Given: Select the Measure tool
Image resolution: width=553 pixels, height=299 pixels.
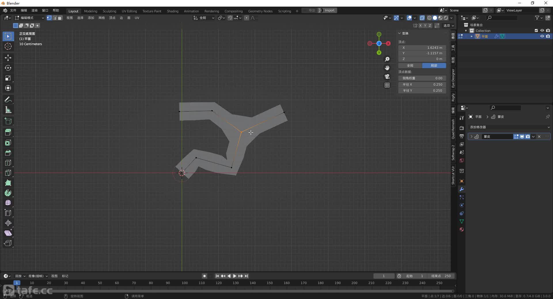Looking at the screenshot, I should (x=8, y=110).
